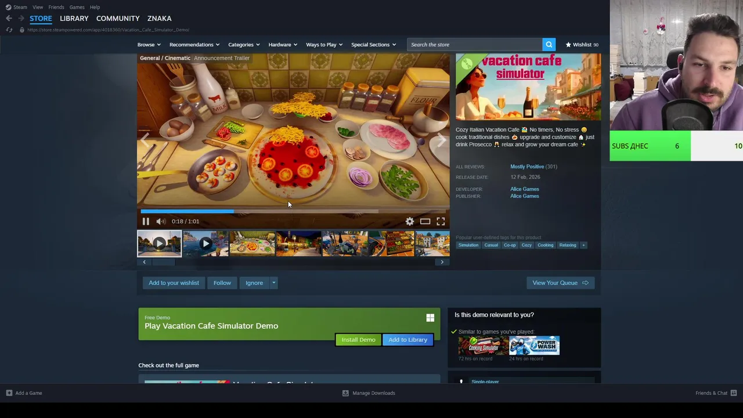Open Manage Downloads icon
The image size is (743, 418).
click(345, 393)
